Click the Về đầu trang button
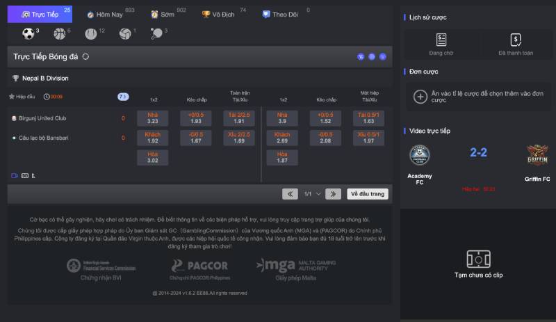 pyautogui.click(x=367, y=194)
